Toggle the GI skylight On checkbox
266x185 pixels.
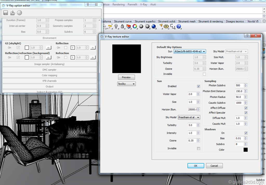click(18, 47)
